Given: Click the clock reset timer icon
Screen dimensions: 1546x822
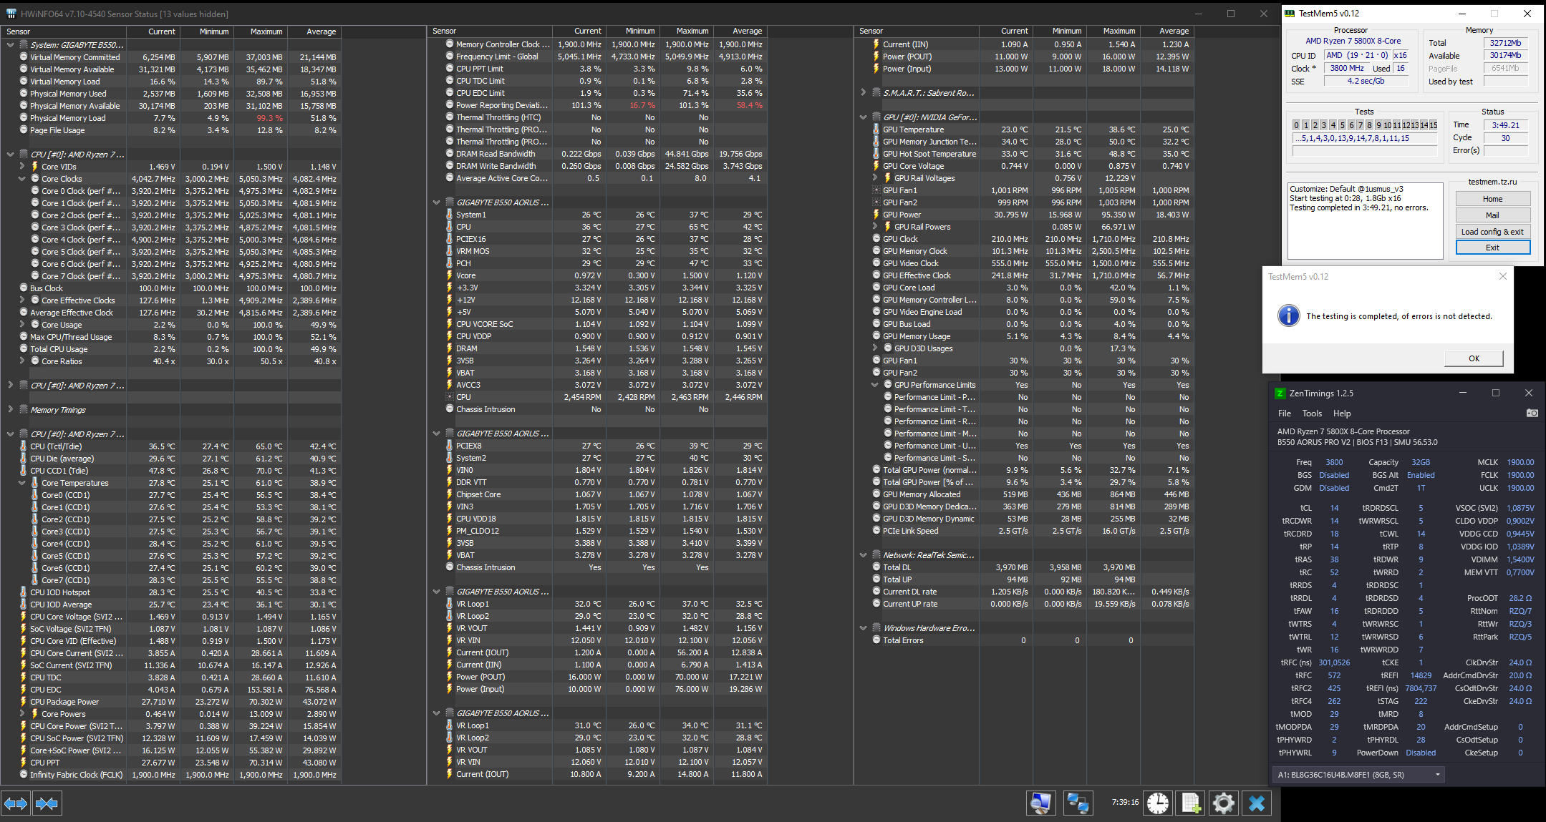Looking at the screenshot, I should point(1158,803).
